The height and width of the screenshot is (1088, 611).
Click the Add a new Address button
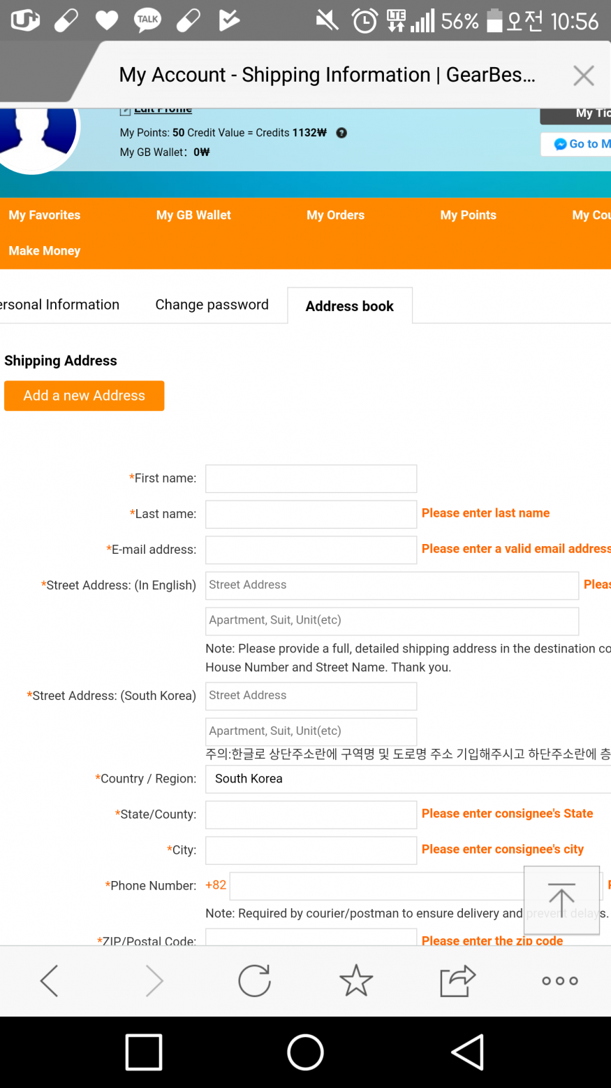84,396
